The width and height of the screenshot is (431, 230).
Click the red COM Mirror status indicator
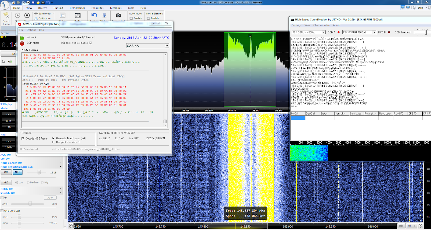point(22,43)
